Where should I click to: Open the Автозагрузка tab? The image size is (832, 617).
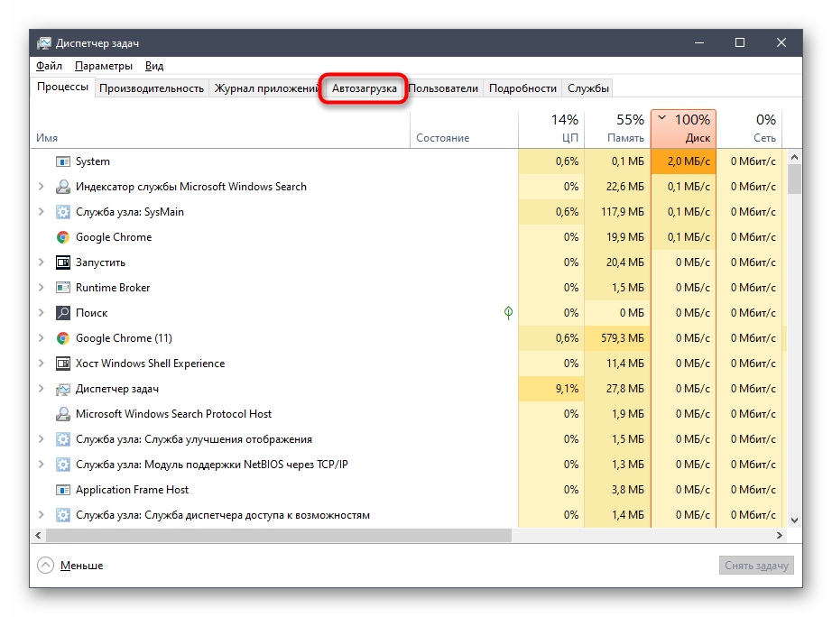click(x=364, y=88)
